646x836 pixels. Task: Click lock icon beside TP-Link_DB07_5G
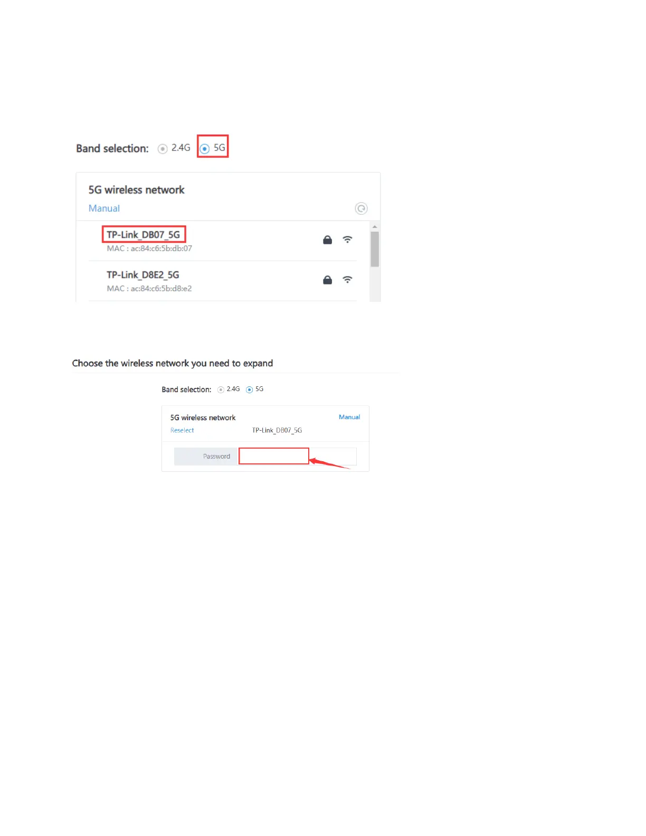click(x=327, y=240)
